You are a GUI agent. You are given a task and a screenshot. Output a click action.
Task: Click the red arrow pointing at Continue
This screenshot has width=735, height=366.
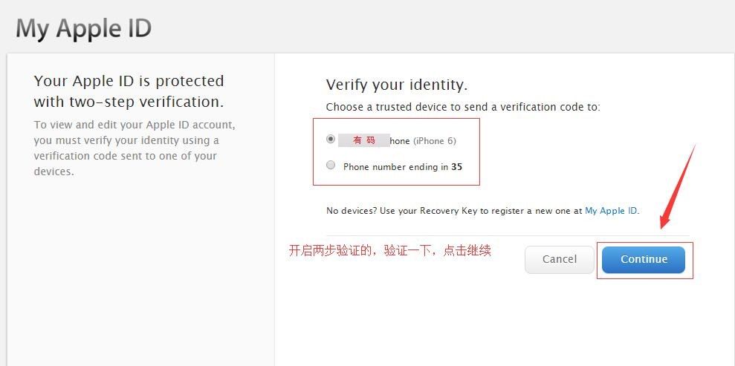click(x=676, y=186)
